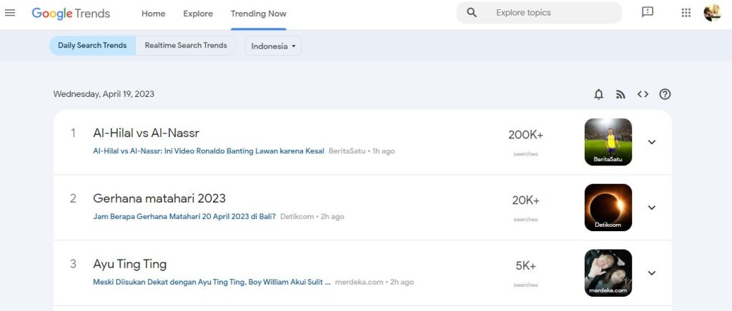Open the Indonesia country dropdown
732x311 pixels.
coord(273,46)
